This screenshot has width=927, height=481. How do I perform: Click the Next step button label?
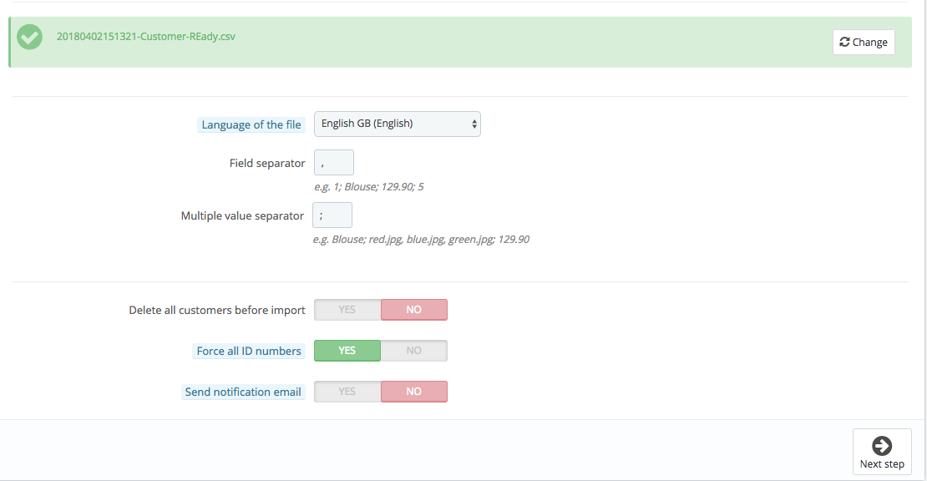pyautogui.click(x=882, y=464)
